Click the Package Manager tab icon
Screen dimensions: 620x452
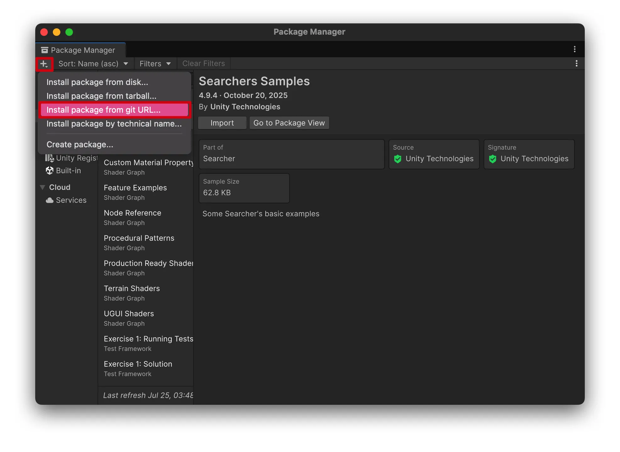(45, 50)
